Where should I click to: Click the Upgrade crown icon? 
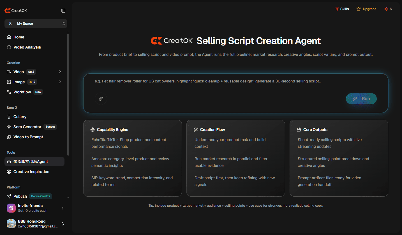click(x=359, y=9)
